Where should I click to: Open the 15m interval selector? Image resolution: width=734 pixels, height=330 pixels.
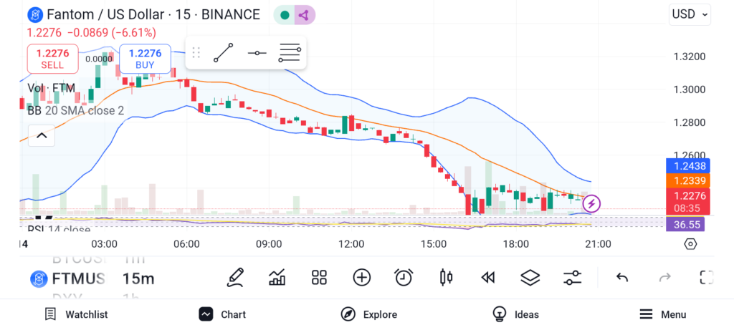tap(137, 278)
